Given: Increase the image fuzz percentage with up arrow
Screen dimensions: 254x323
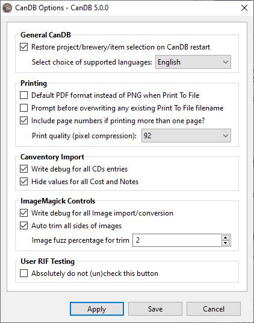Looking at the screenshot, I should [226, 238].
